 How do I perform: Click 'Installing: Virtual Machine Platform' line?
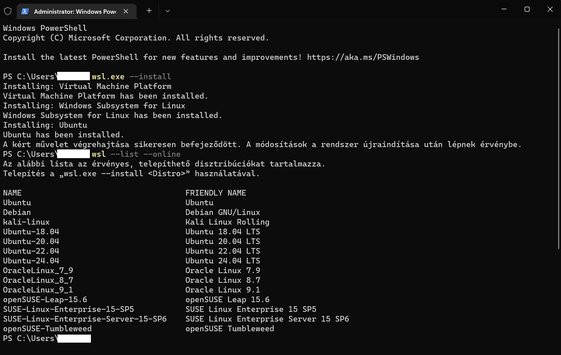[87, 86]
